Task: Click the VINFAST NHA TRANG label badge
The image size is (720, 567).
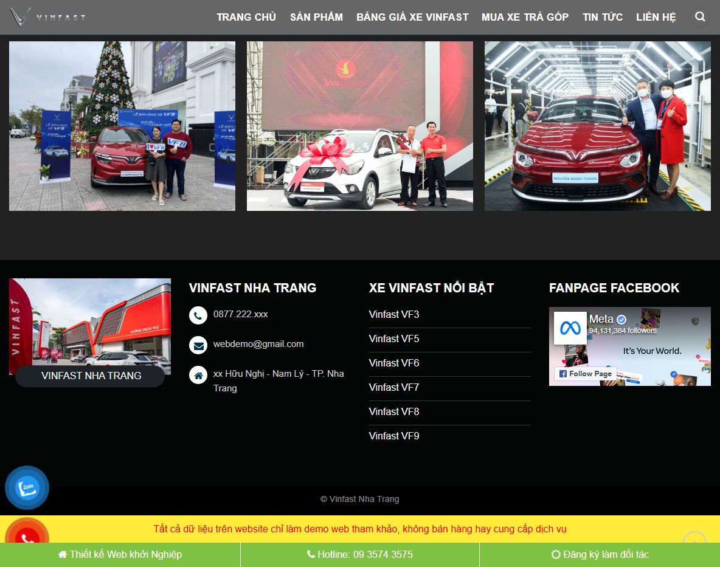Action: pyautogui.click(x=90, y=376)
